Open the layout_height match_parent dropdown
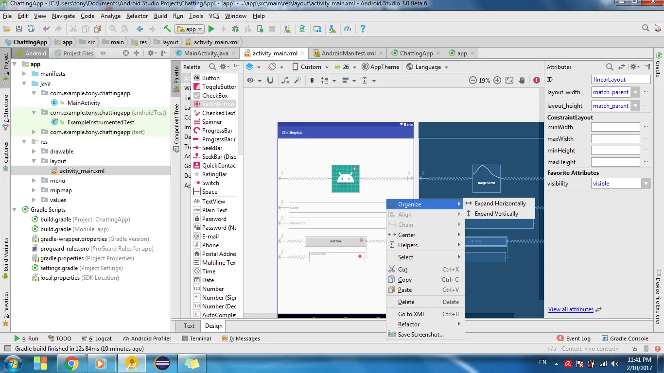This screenshot has width=664, height=373. 636,106
